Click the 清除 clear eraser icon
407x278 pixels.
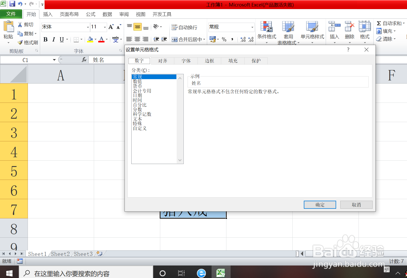[379, 39]
